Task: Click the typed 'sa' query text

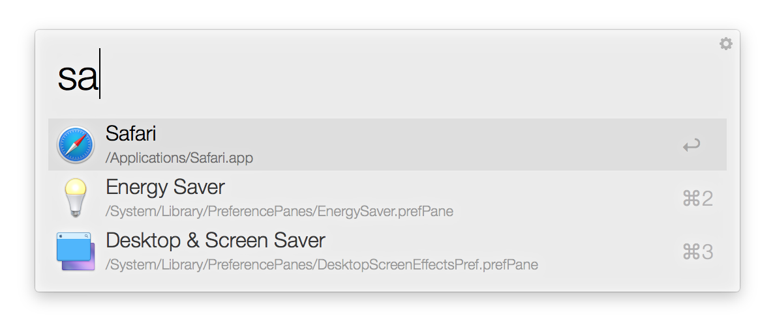Action: coord(77,77)
